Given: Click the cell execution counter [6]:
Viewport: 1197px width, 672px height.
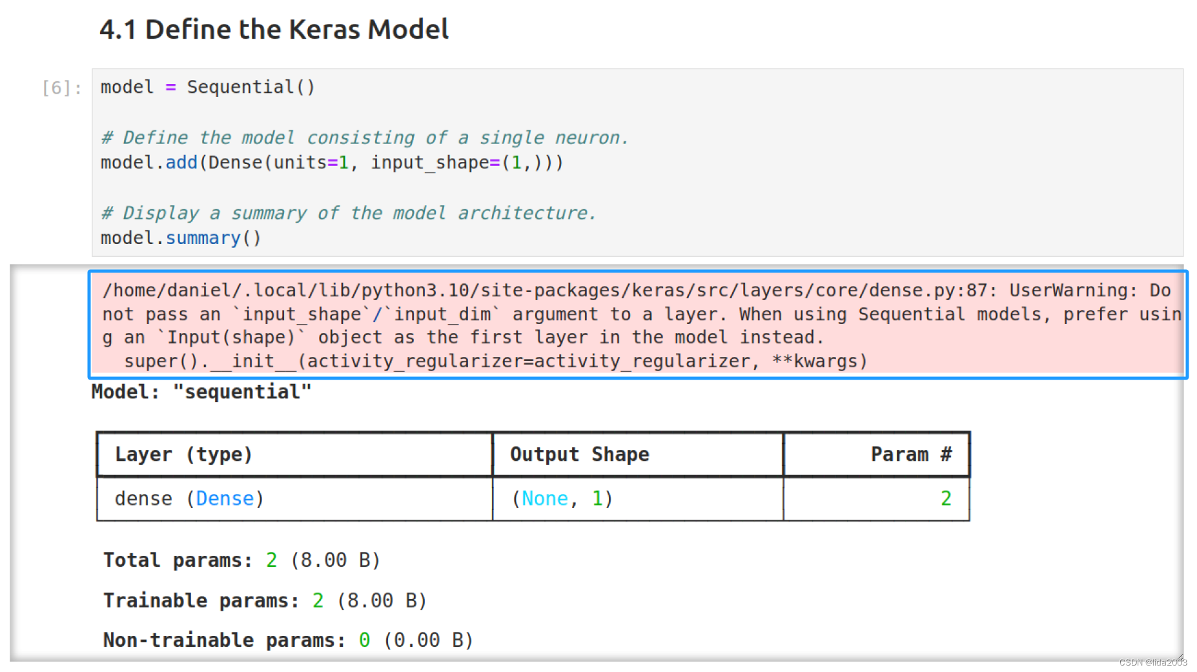Looking at the screenshot, I should (62, 88).
